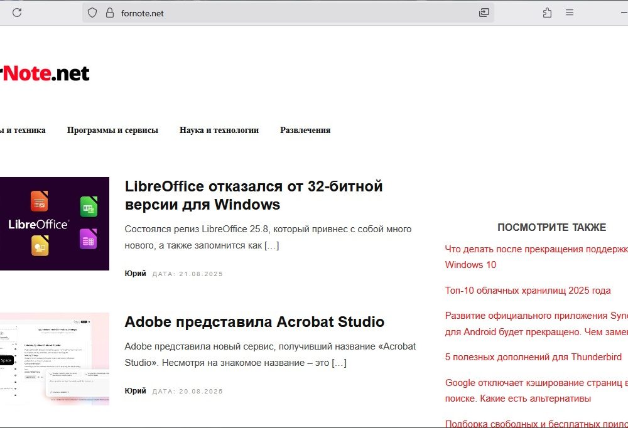Open «5 полезных дополнений для Thunderbird» link
The width and height of the screenshot is (628, 428).
click(x=533, y=357)
